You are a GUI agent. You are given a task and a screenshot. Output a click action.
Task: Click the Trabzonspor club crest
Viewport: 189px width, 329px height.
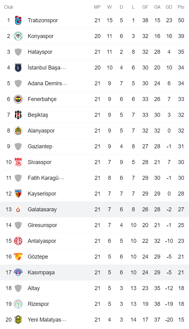[18, 20]
